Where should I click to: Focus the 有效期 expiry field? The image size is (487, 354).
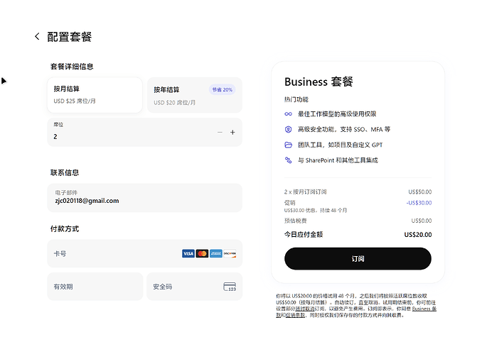[x=95, y=287]
